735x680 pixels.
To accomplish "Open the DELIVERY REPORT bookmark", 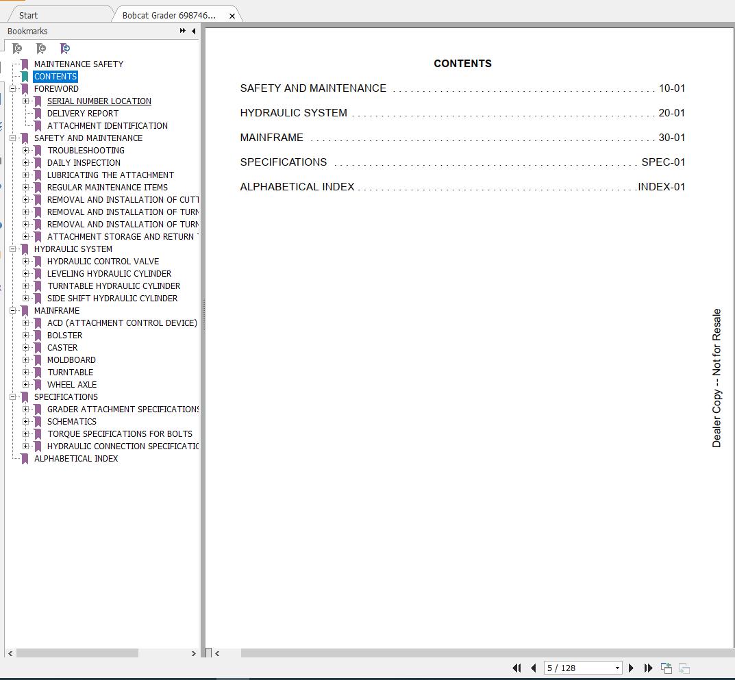I will tap(82, 114).
